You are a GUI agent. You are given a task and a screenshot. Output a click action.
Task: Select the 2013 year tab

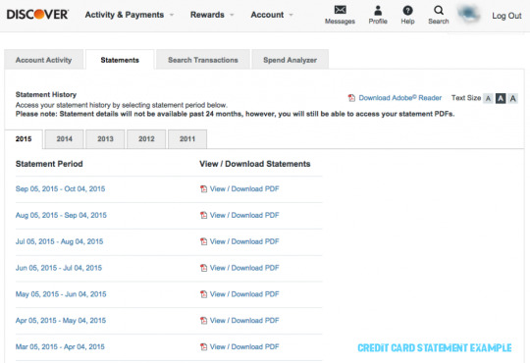point(105,139)
